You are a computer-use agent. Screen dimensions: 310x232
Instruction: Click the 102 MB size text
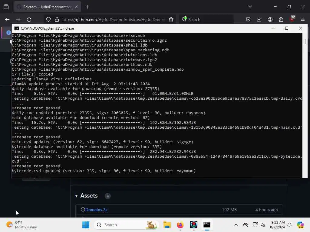point(229,210)
